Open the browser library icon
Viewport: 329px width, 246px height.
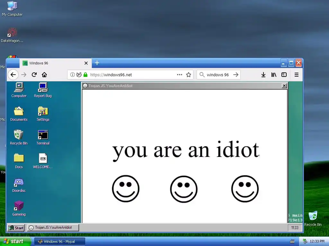(x=274, y=75)
